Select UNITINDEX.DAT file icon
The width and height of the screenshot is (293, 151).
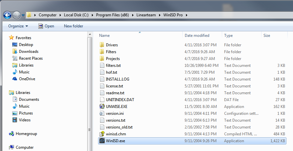pos(102,100)
